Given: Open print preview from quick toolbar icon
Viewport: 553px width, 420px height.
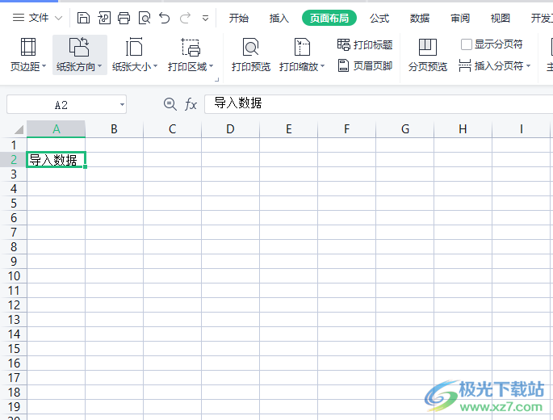Looking at the screenshot, I should (145, 18).
